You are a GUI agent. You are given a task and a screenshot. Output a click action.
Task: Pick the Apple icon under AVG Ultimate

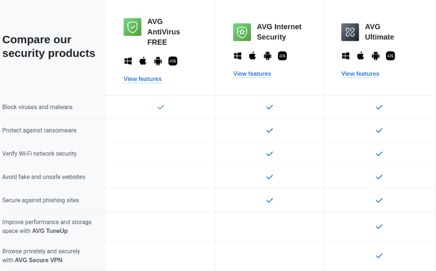click(361, 56)
